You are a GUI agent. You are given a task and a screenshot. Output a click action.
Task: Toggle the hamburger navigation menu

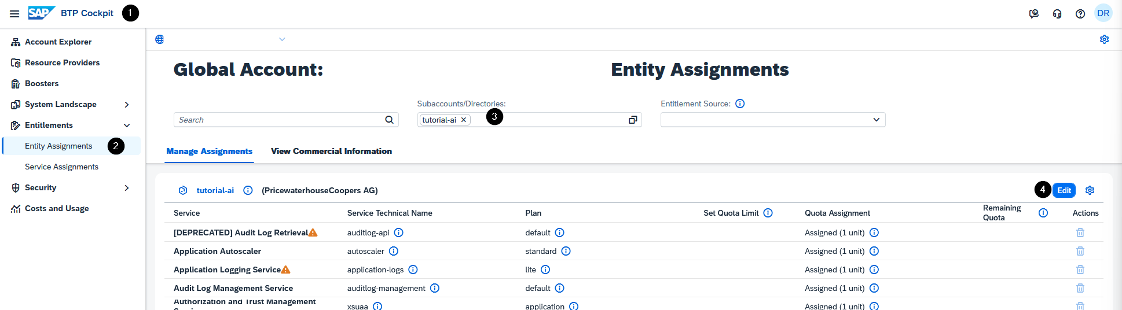click(x=14, y=13)
